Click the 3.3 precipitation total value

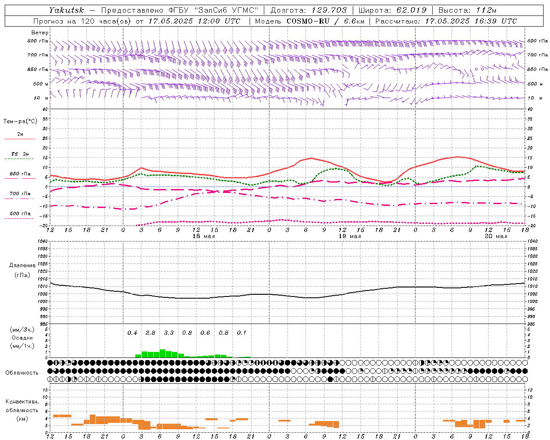[169, 333]
